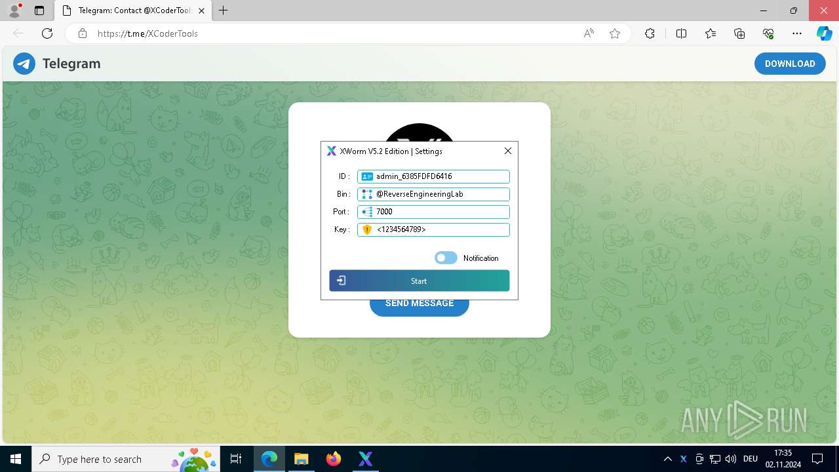Switch DEU input language

pos(751,459)
